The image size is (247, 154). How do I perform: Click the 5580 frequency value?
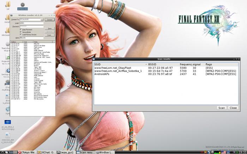click(183, 68)
